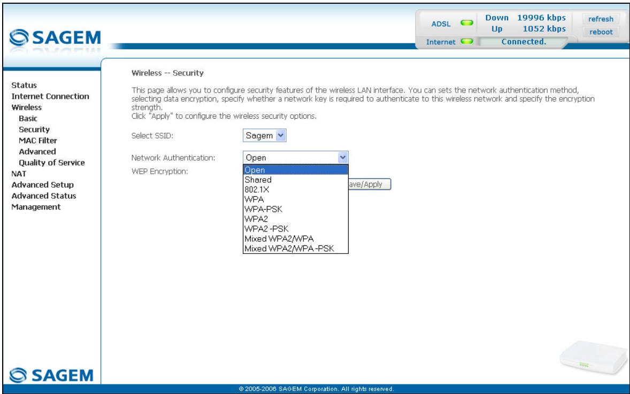Open the MAC Filter page
Viewport: 630px width, 394px height.
(x=38, y=141)
